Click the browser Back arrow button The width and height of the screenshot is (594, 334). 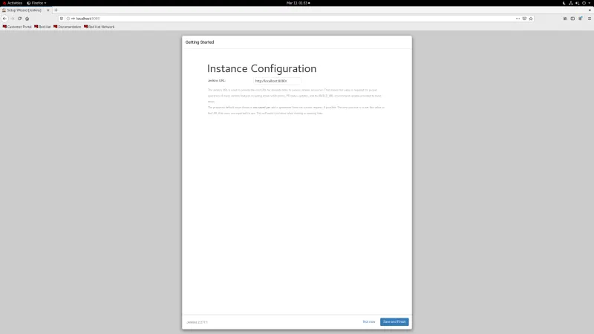pyautogui.click(x=4, y=18)
